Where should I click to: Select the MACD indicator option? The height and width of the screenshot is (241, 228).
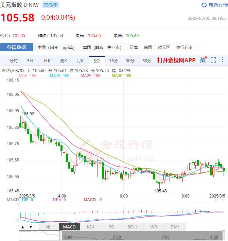click(x=69, y=227)
